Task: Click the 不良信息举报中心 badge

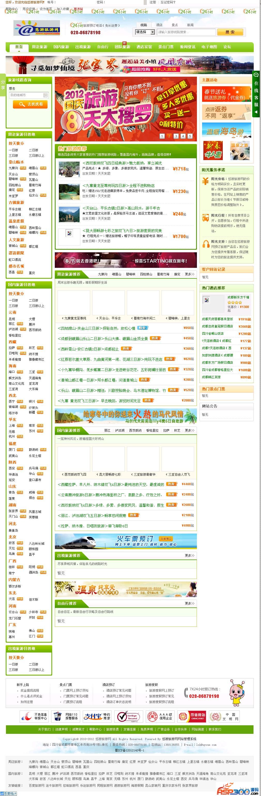Action: (35, 716)
